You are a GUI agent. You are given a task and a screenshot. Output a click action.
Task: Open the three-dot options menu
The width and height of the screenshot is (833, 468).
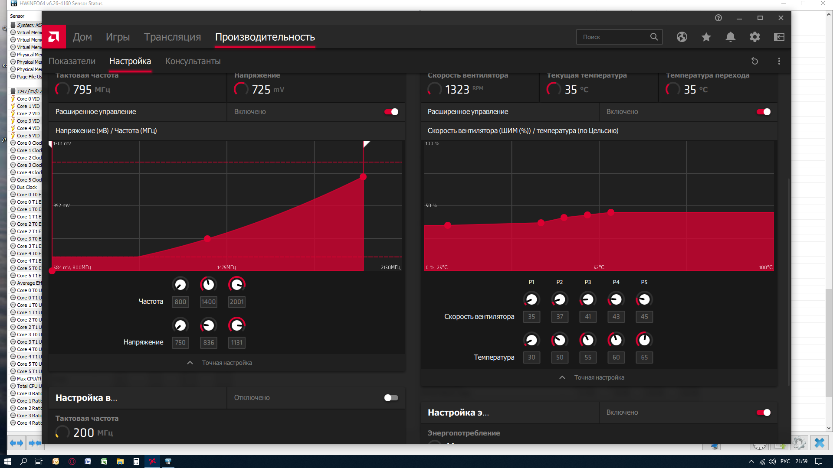779,61
